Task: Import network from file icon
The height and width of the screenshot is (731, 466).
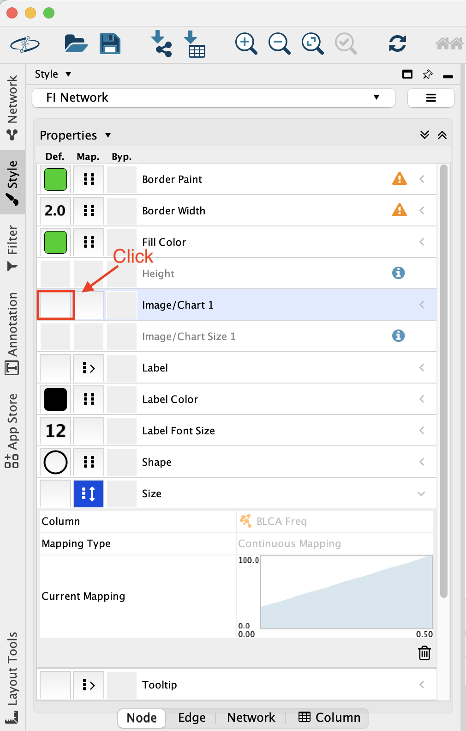Action: click(161, 44)
